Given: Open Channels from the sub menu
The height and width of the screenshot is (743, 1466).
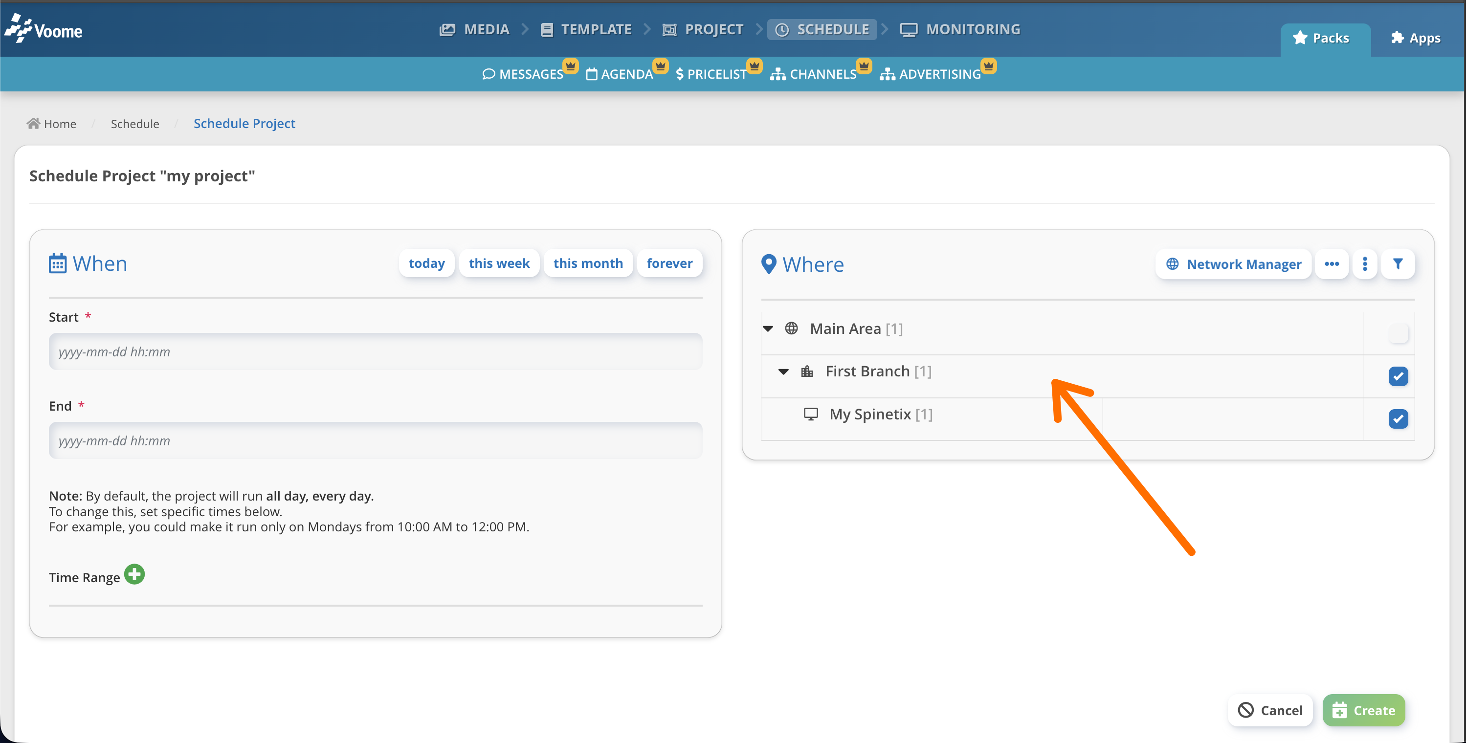Looking at the screenshot, I should pyautogui.click(x=813, y=74).
